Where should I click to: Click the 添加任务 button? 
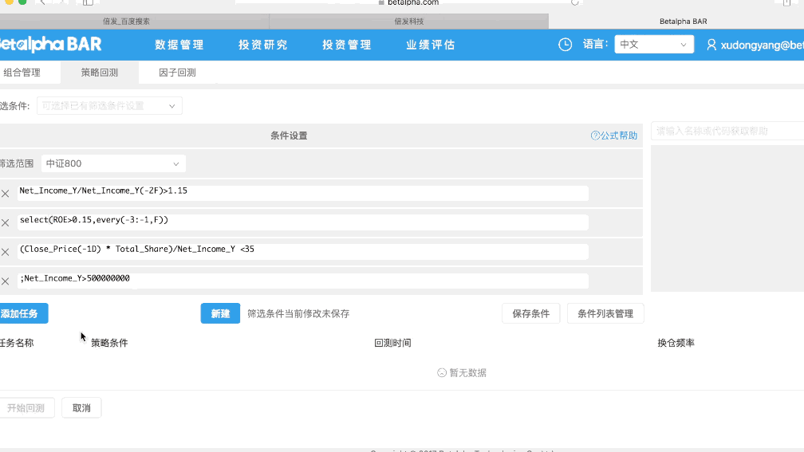[24, 313]
